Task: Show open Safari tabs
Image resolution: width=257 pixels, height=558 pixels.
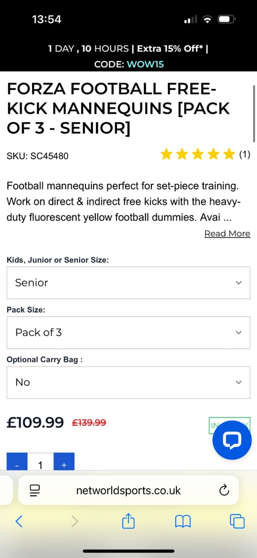Action: click(237, 521)
